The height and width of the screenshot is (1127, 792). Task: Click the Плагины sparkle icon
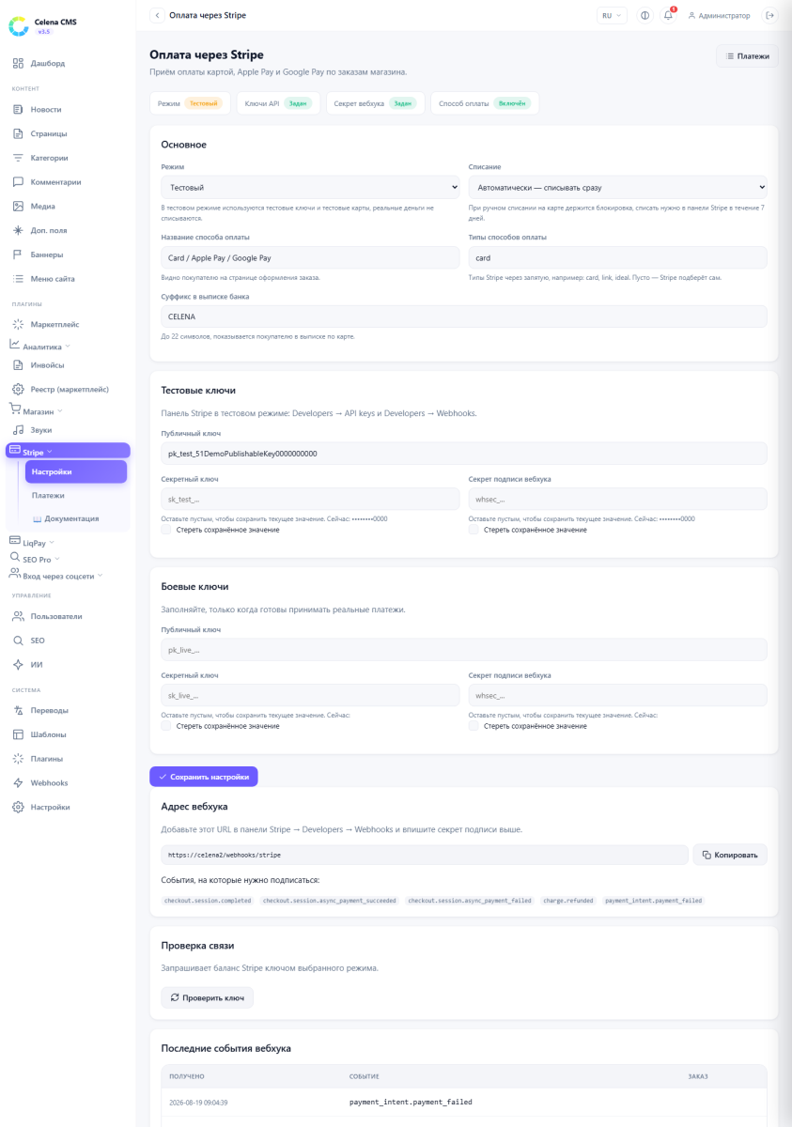18,758
